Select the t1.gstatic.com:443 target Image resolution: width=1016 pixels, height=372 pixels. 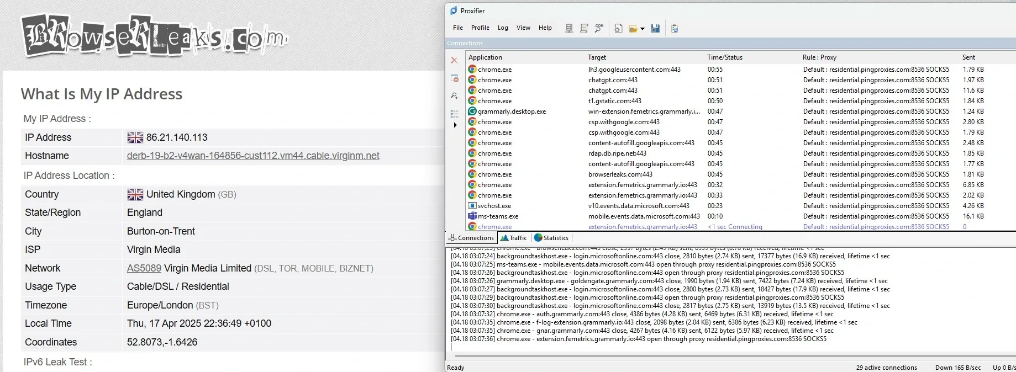tap(615, 101)
